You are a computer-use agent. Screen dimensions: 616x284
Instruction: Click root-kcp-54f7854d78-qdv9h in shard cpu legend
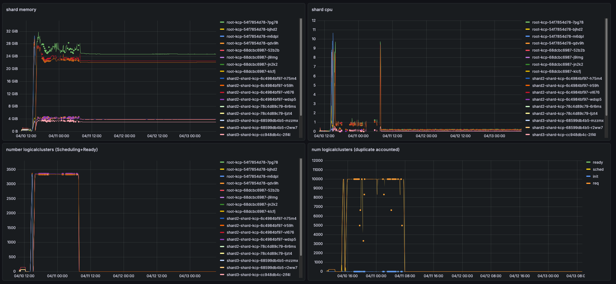pyautogui.click(x=558, y=43)
